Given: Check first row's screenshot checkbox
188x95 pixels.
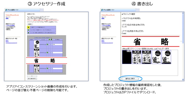Looking at the screenshot, I should pyautogui.click(x=49, y=45).
